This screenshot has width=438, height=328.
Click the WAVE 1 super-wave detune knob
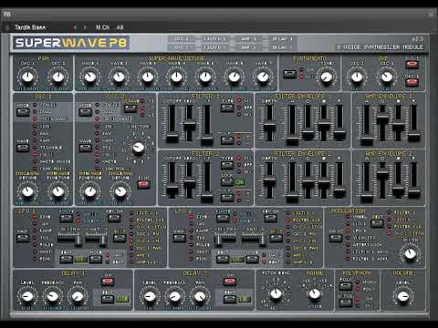pyautogui.click(x=90, y=77)
